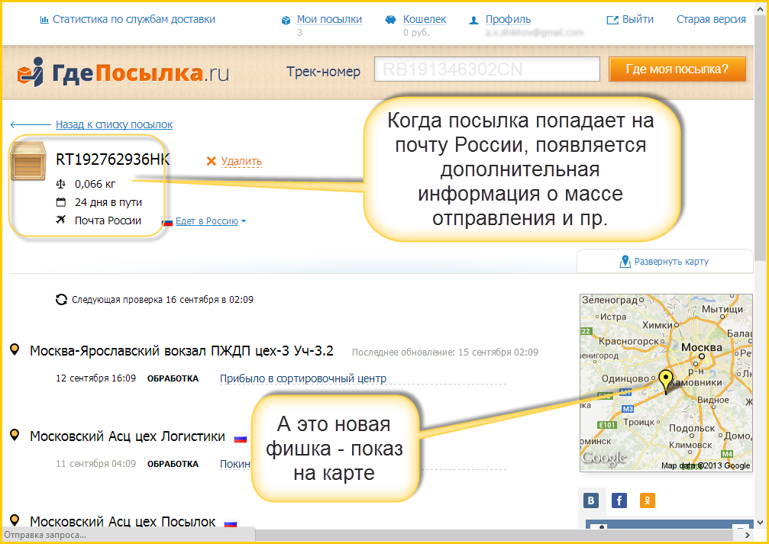Click pin beside Москва-Ярославский вокзал
This screenshot has height=544, width=769.
[x=15, y=349]
